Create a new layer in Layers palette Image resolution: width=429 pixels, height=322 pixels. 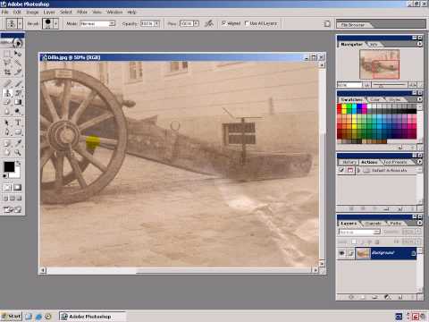pos(400,297)
